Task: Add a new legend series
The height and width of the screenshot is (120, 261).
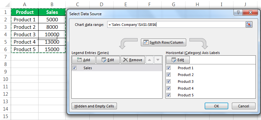Action: click(84, 60)
